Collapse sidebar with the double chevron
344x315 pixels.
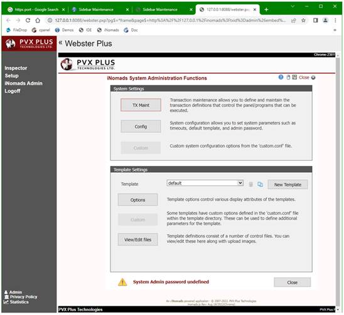tap(60, 43)
